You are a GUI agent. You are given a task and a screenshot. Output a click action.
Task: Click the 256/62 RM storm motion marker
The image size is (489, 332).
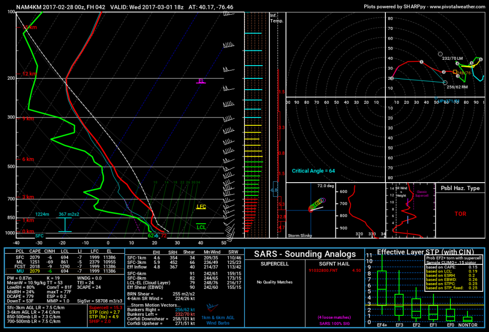coord(445,83)
